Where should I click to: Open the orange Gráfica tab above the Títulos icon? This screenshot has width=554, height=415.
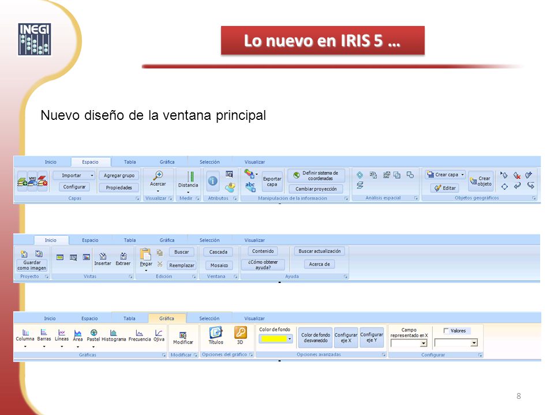[166, 318]
